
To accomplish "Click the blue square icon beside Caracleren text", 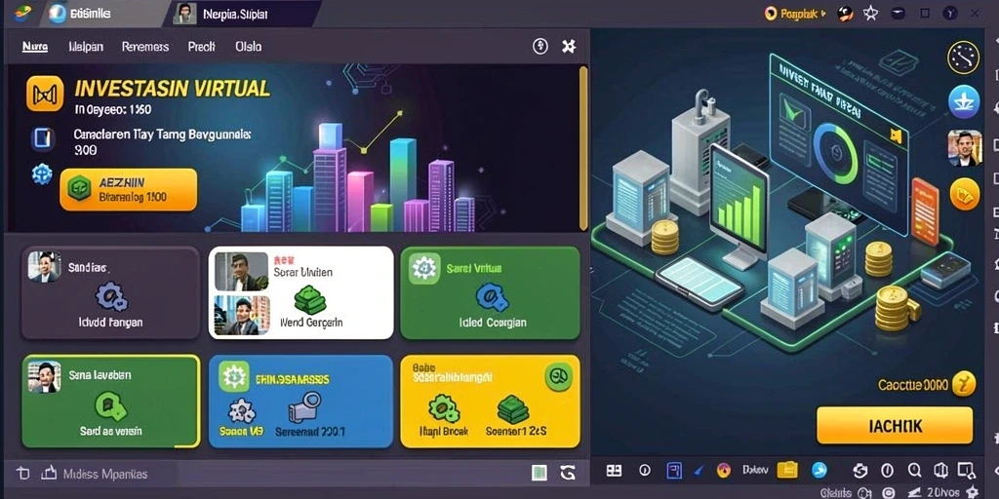I will click(42, 139).
